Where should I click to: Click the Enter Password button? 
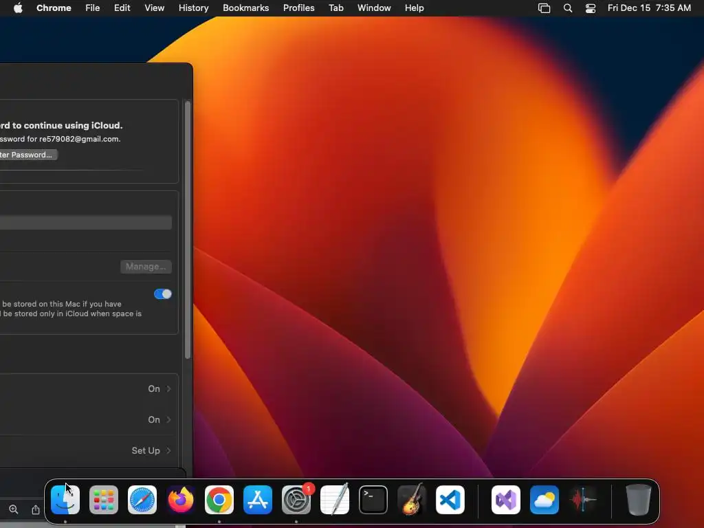(27, 155)
